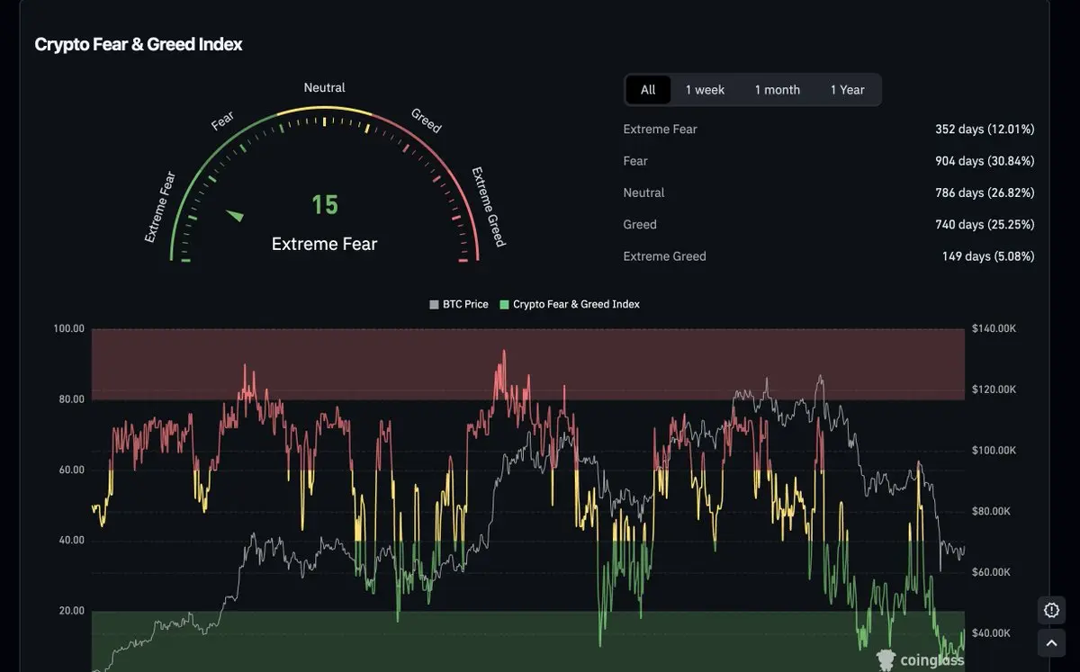1080x672 pixels.
Task: Click the 904 days (30.84%) Fear value
Action: pyautogui.click(x=985, y=161)
